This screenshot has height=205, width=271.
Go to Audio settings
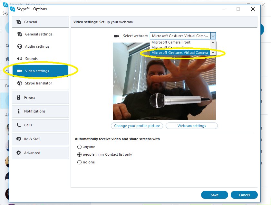[x=41, y=46]
